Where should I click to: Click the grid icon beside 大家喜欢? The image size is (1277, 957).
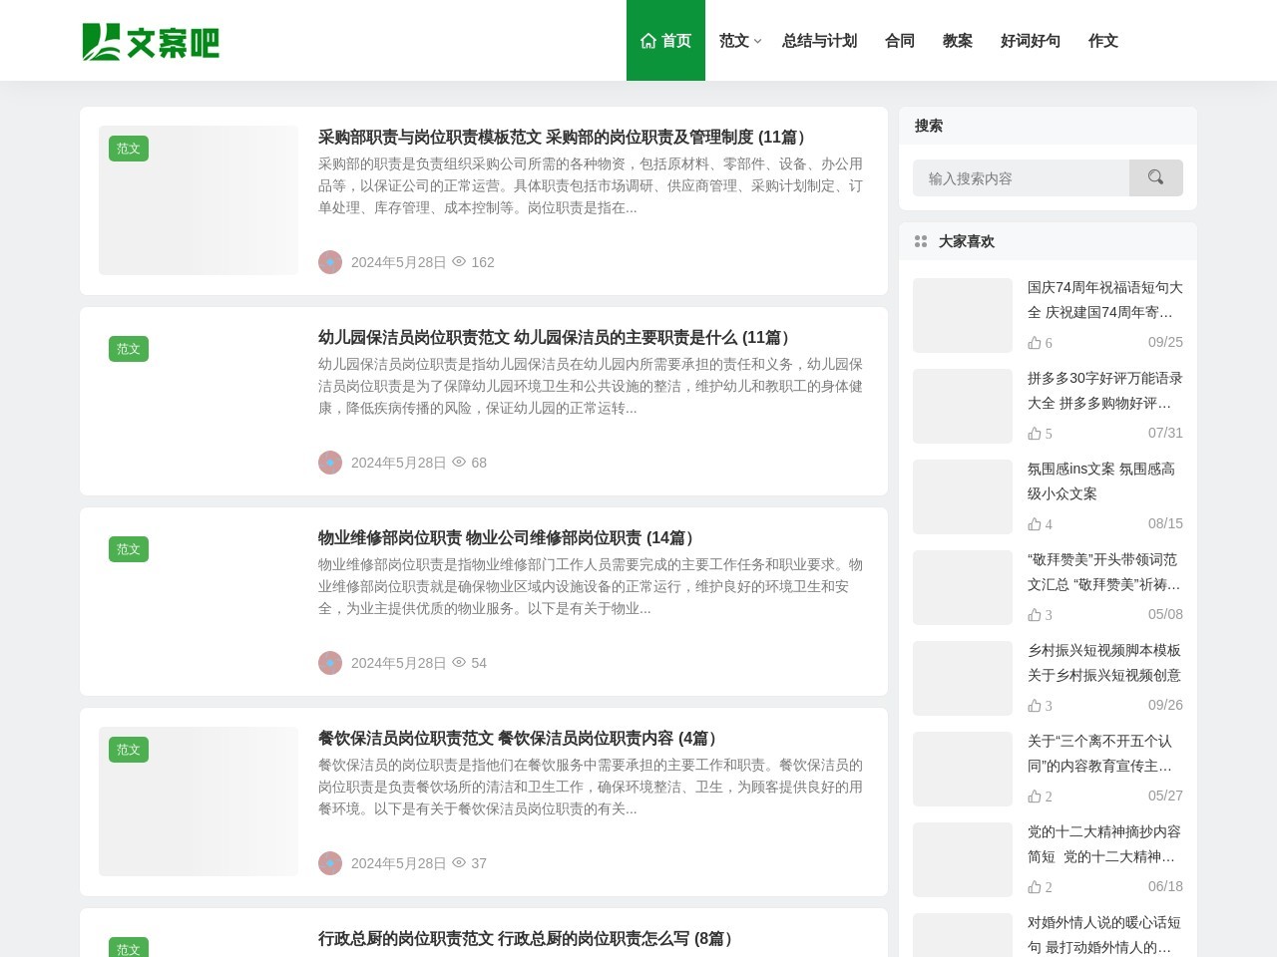(921, 241)
